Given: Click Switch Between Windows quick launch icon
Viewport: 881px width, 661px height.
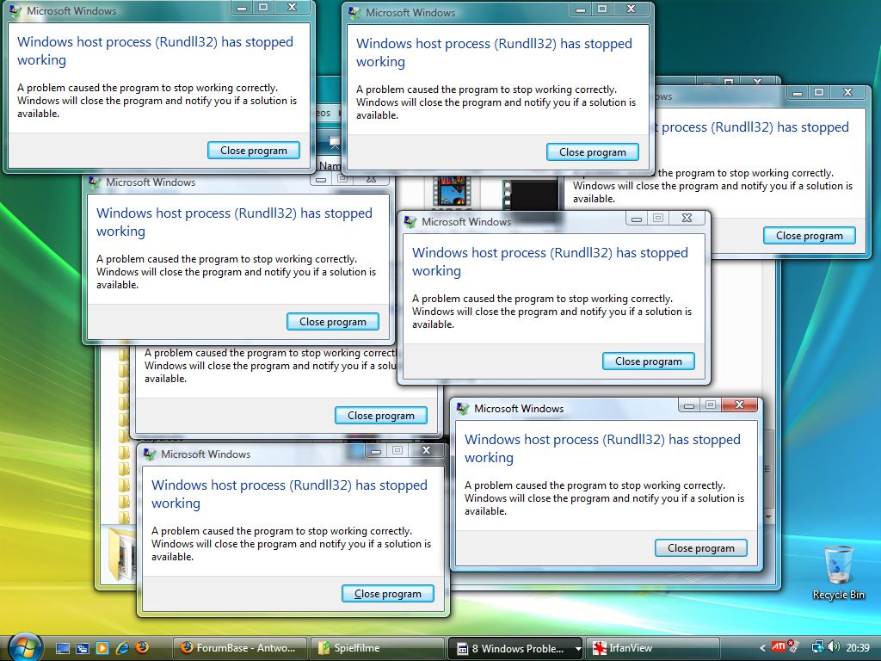Looking at the screenshot, I should tap(82, 648).
